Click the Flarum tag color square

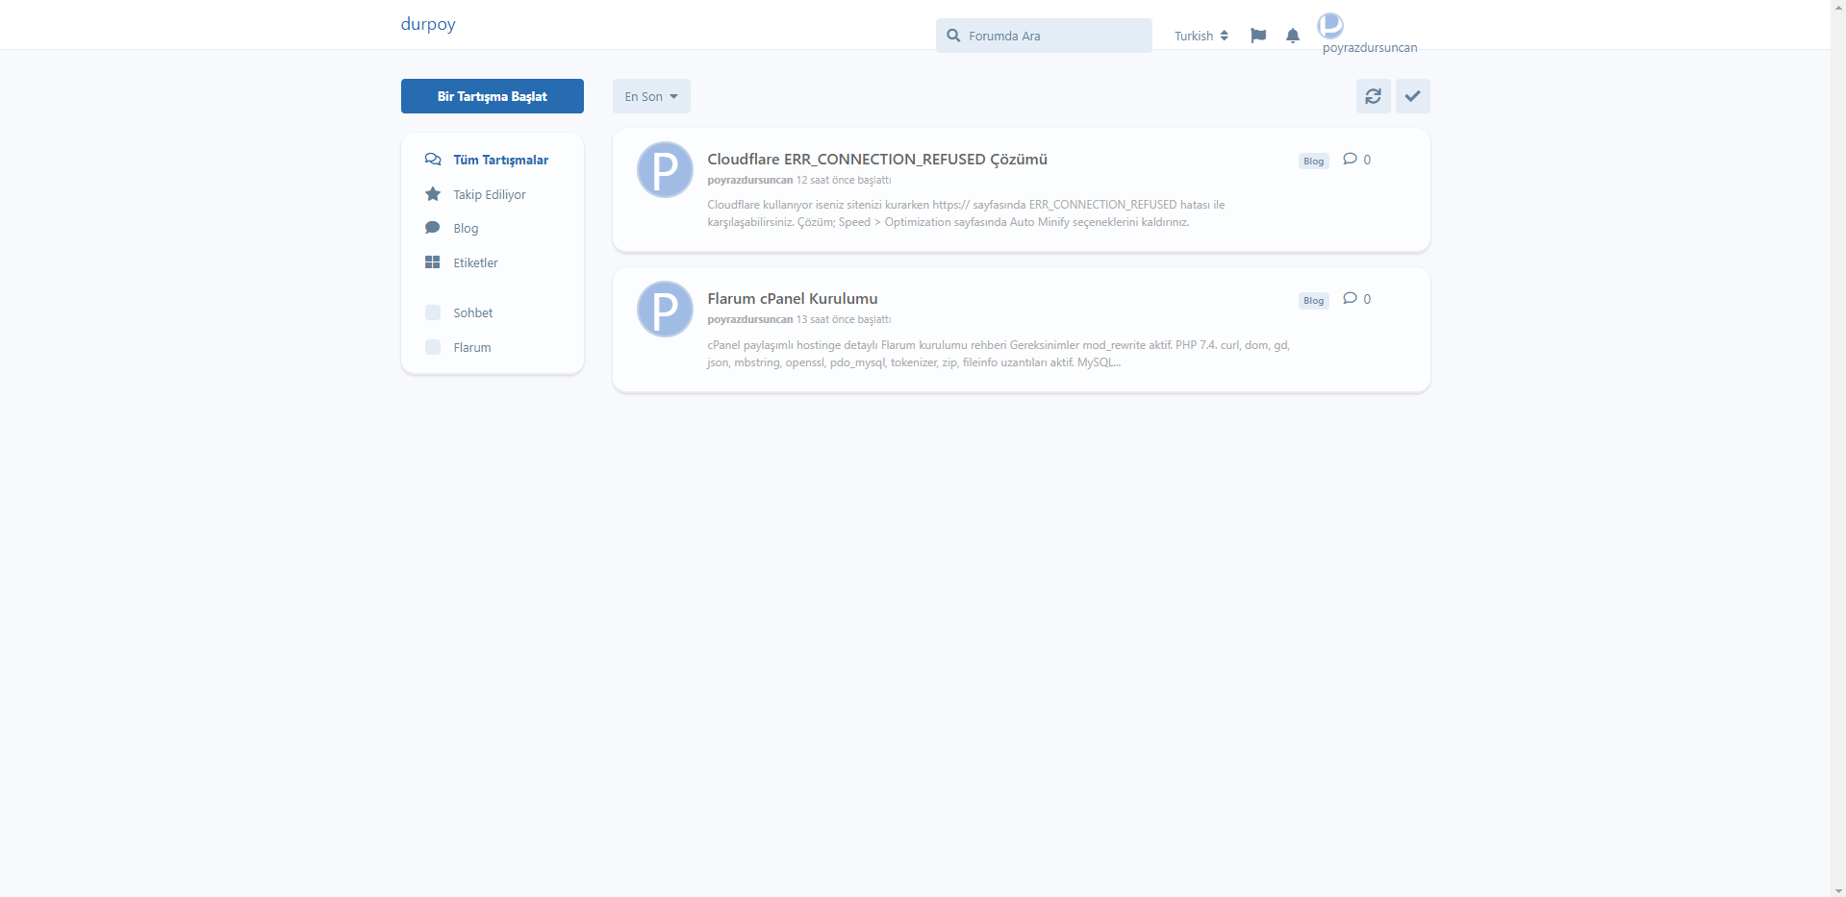tap(433, 347)
